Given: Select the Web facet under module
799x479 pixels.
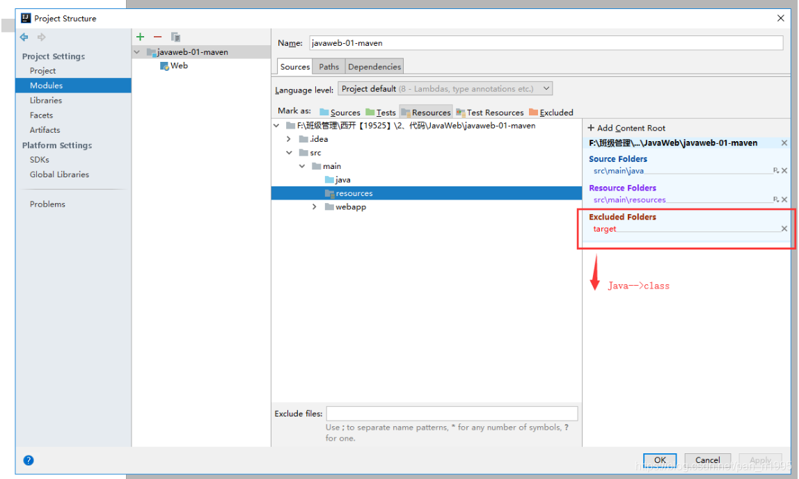Looking at the screenshot, I should coord(174,65).
